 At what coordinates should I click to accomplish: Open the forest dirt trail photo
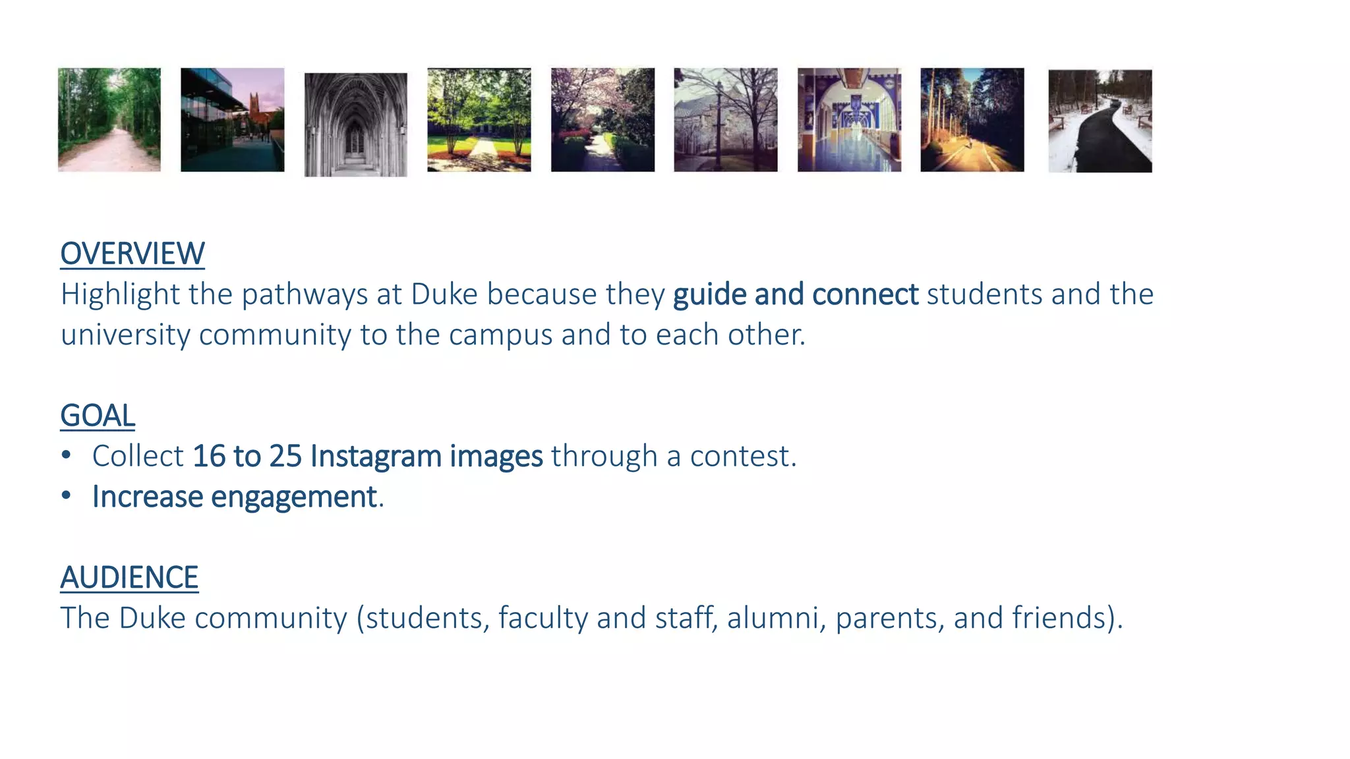[109, 119]
